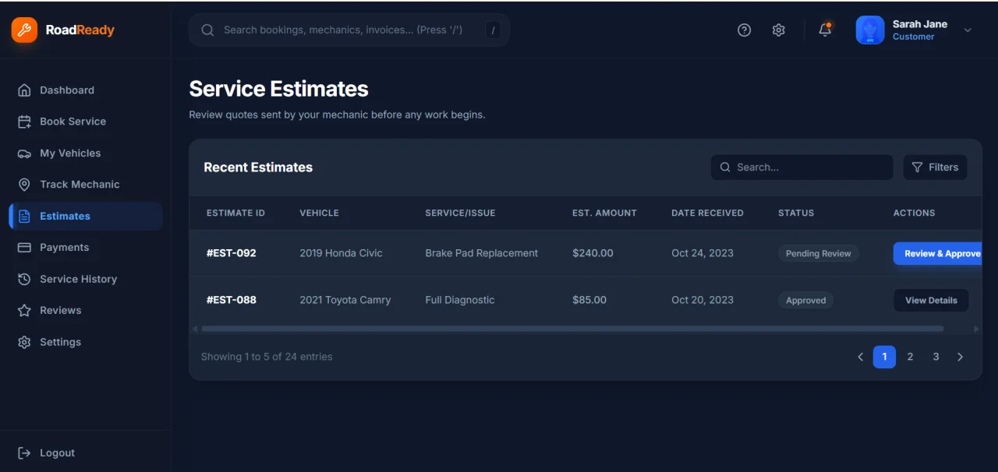
Task: Click the Logout arrow icon
Action: pos(24,453)
